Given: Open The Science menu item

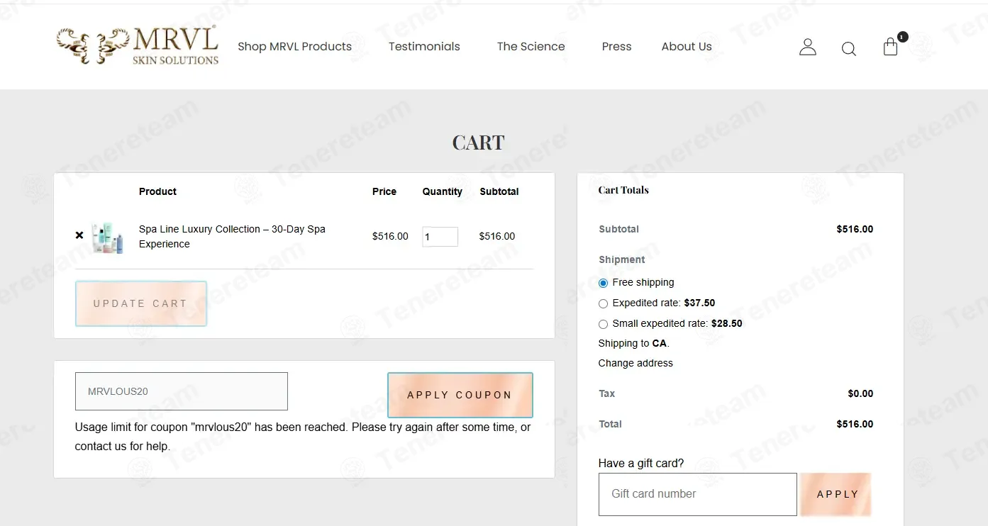Looking at the screenshot, I should pyautogui.click(x=531, y=46).
